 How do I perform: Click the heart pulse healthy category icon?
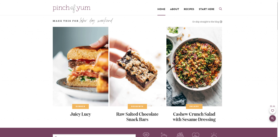196,135
